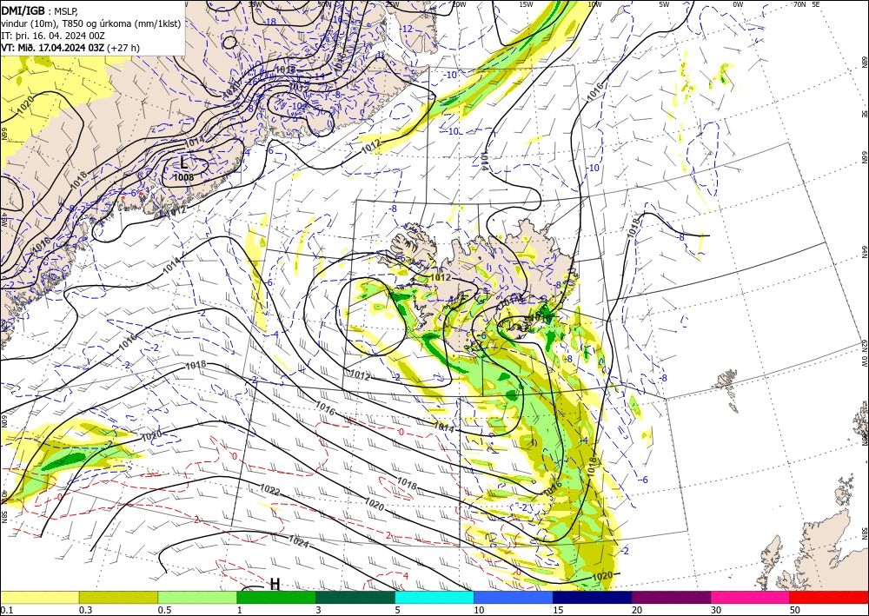This screenshot has height=616, width=869.
Task: Click the olive 0.3 legend swatch
Action: (x=118, y=597)
